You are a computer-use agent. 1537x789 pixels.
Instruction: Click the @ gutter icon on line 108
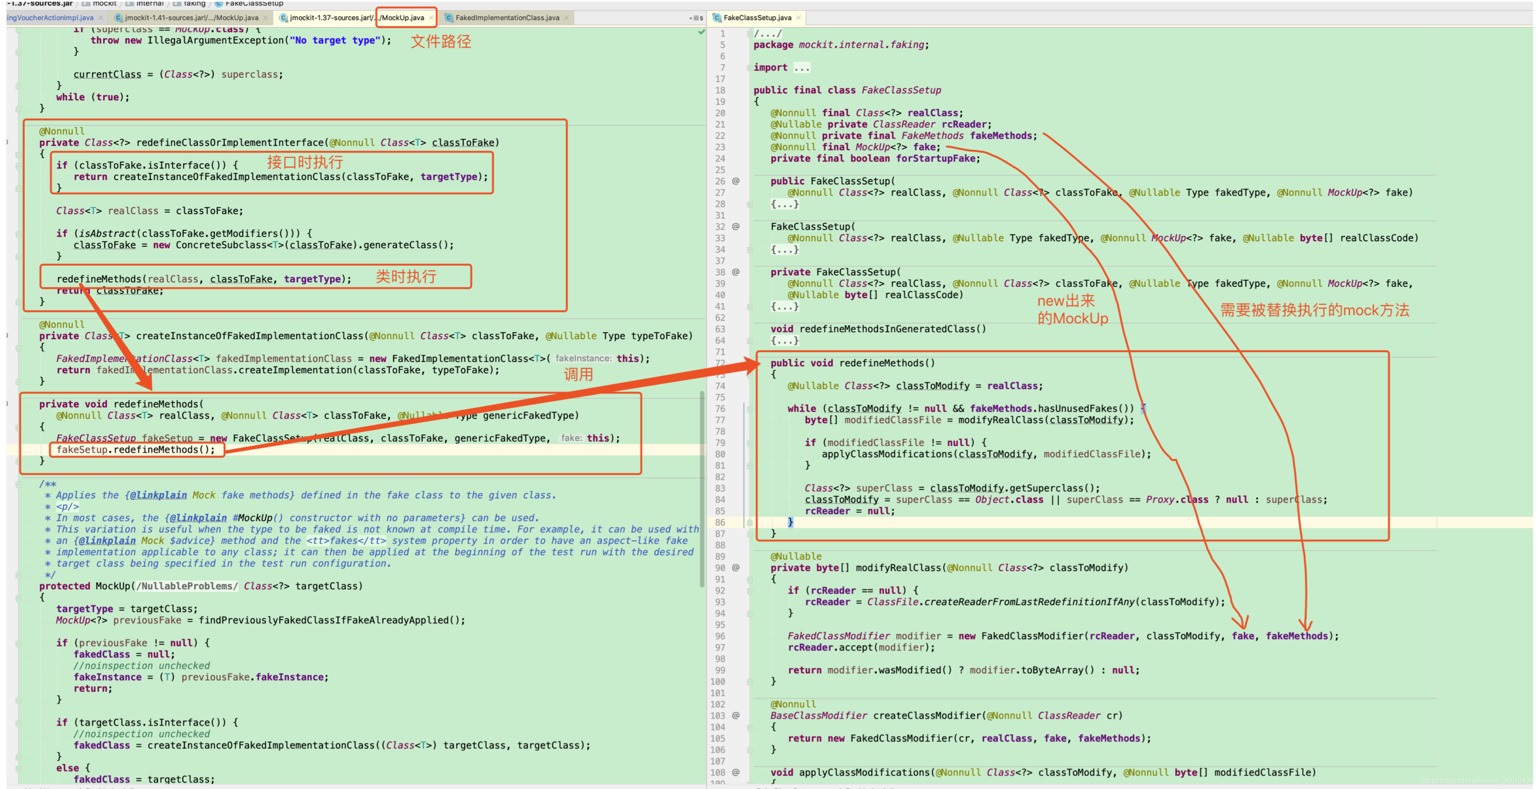736,772
